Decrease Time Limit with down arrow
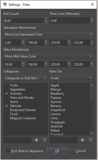The height and width of the screenshot is (160, 98). pyautogui.click(x=92, y=22)
